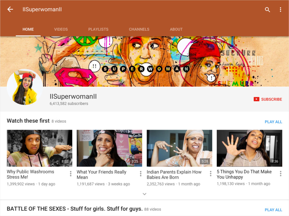Click the 88 videos count label
Screen dimensions: 289x216
pyautogui.click(x=153, y=209)
